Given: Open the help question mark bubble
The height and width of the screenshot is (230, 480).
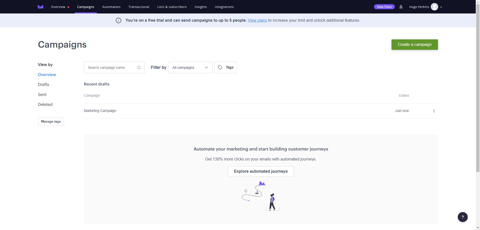Looking at the screenshot, I should (x=463, y=217).
